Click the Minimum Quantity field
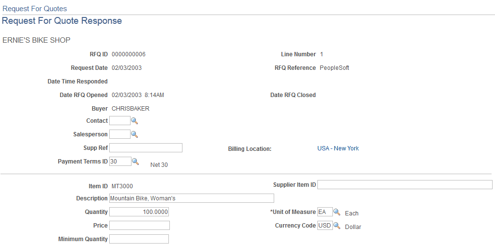Screen dimensions: 495x245 (x=139, y=239)
